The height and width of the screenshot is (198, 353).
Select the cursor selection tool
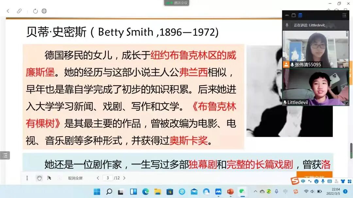tap(49, 178)
